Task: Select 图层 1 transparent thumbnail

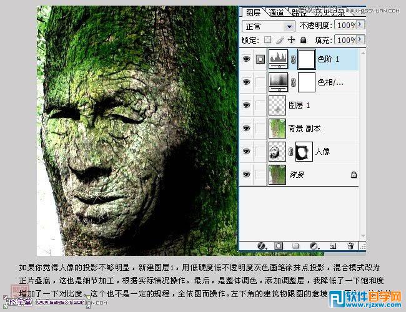Action: (277, 105)
